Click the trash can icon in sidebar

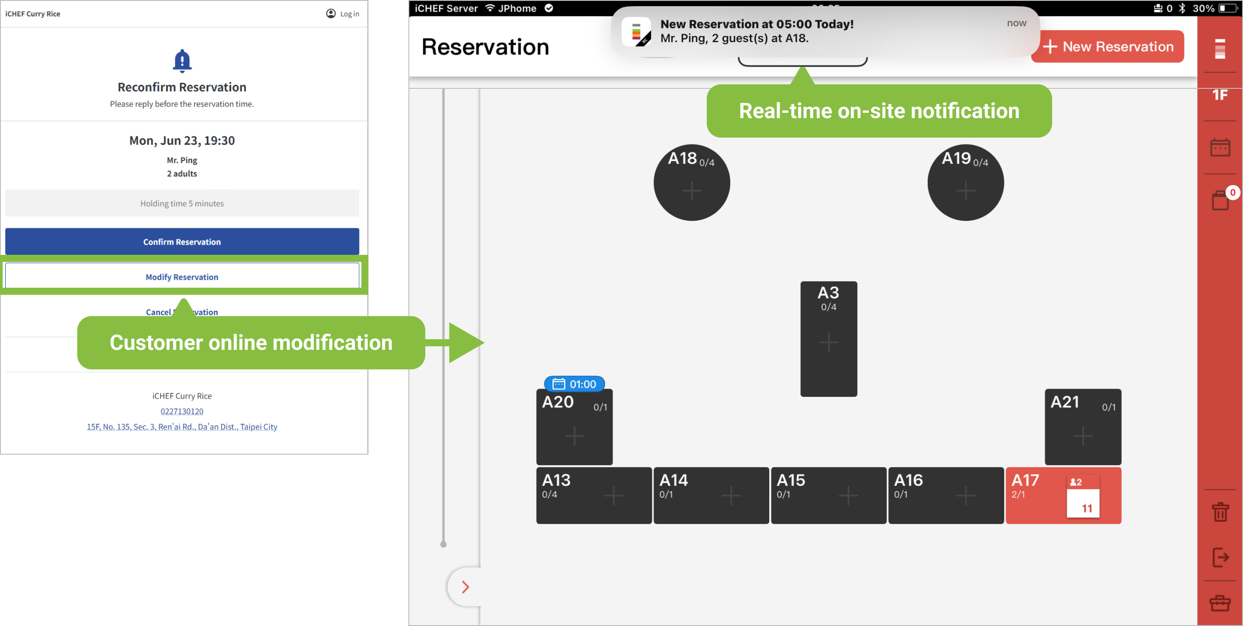point(1220,511)
